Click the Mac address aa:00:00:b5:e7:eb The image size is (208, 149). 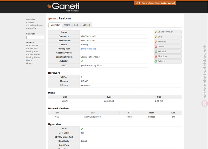pyautogui.click(x=93, y=117)
